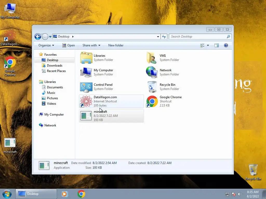Select Documents library
266x199 pixels.
pos(55,87)
